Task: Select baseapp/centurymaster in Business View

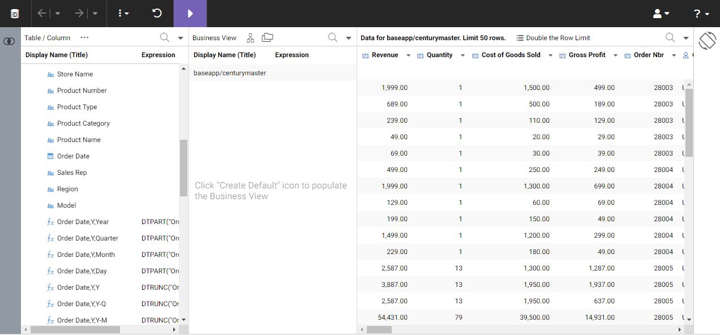Action: click(x=230, y=73)
